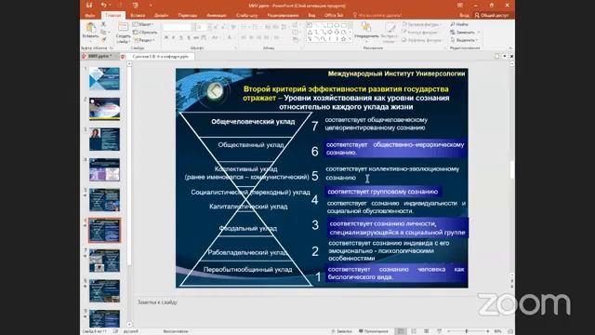
Task: Switch to the Office Tab ribbon tab
Action: pyautogui.click(x=334, y=15)
